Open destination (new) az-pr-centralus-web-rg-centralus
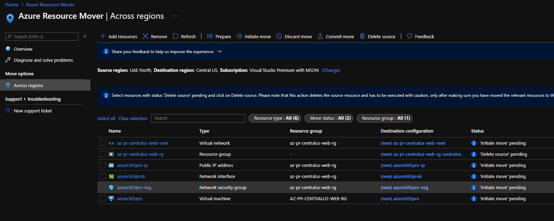This screenshot has height=221, width=554. (421, 154)
